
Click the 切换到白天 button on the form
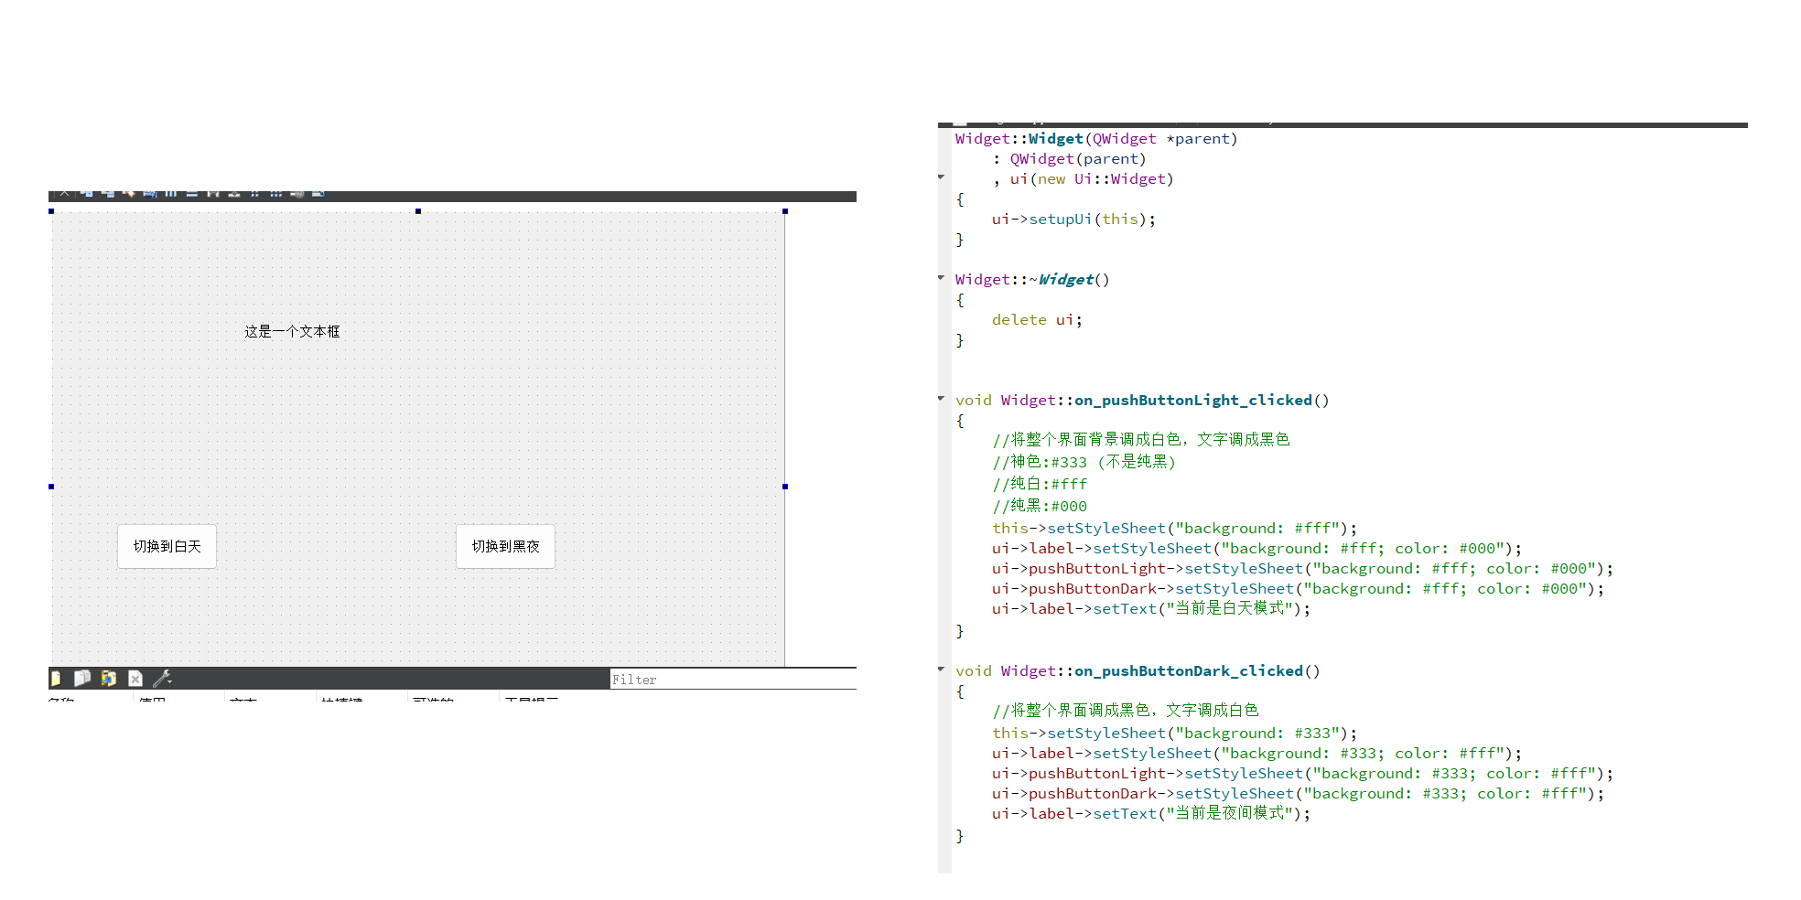pyautogui.click(x=167, y=546)
